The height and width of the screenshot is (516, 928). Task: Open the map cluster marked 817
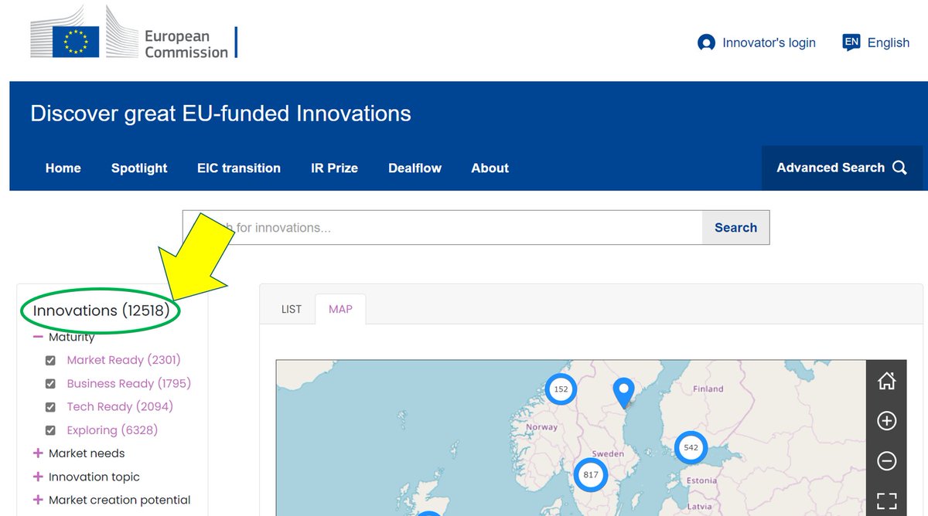tap(591, 474)
